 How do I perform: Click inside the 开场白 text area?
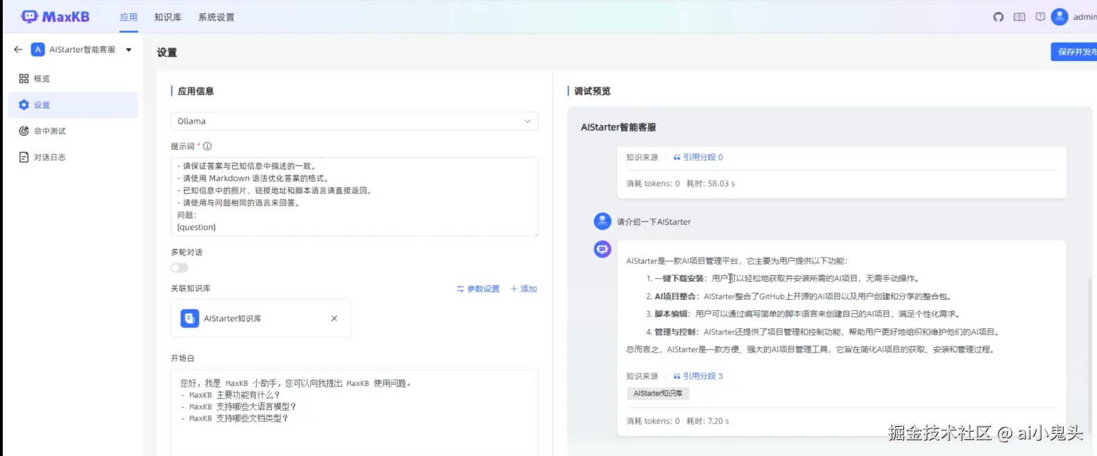tap(354, 412)
